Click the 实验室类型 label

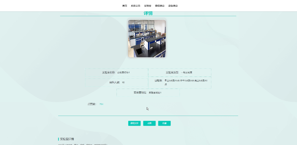pyautogui.click(x=172, y=72)
